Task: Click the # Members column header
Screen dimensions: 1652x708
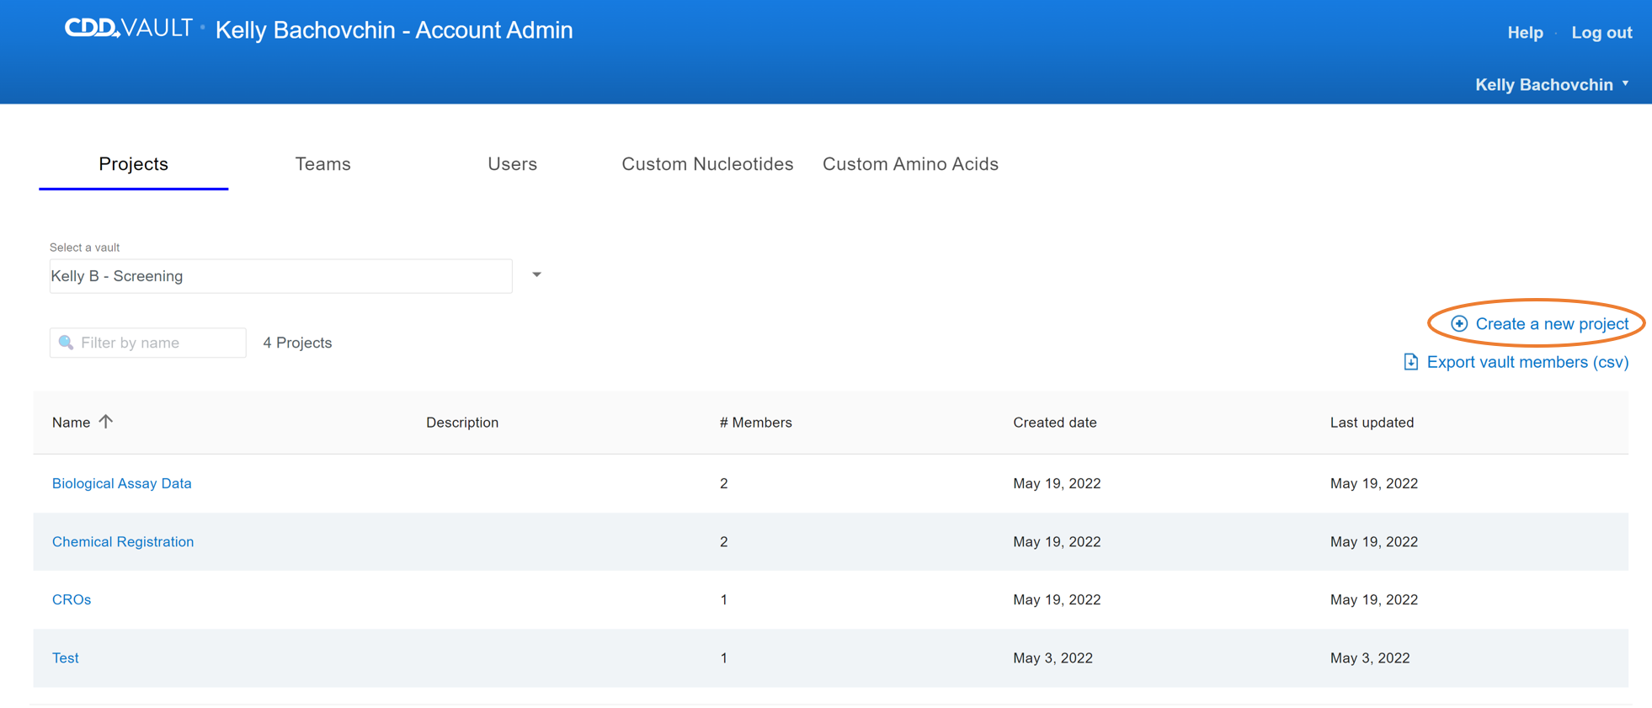Action: pos(756,423)
